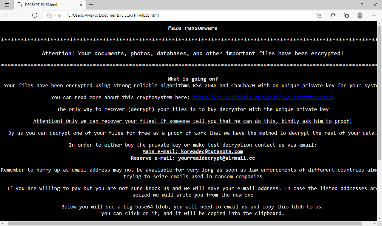Open the Wikipedia RSA cryptosystem link

click(264, 97)
